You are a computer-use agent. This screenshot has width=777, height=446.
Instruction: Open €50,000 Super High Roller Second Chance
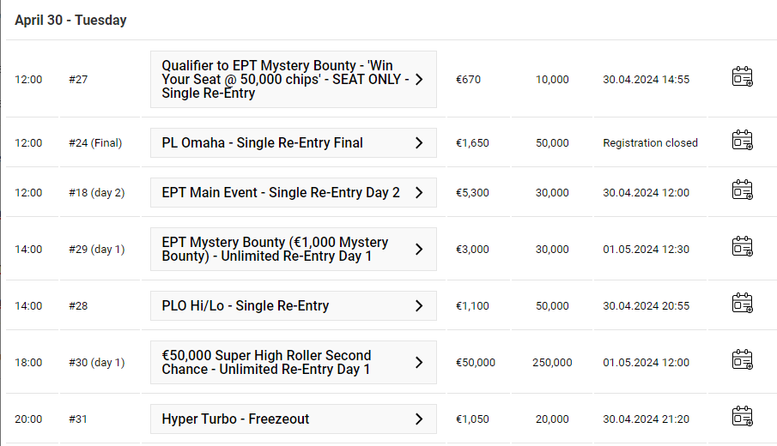click(294, 362)
